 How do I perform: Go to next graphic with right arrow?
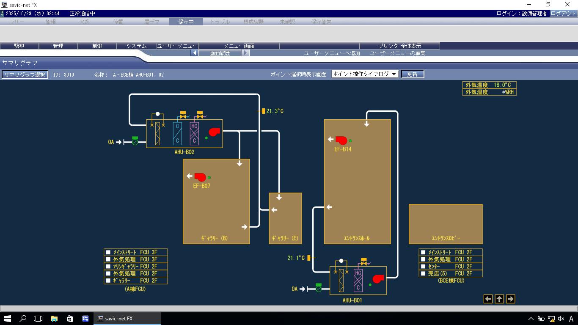tap(510, 299)
